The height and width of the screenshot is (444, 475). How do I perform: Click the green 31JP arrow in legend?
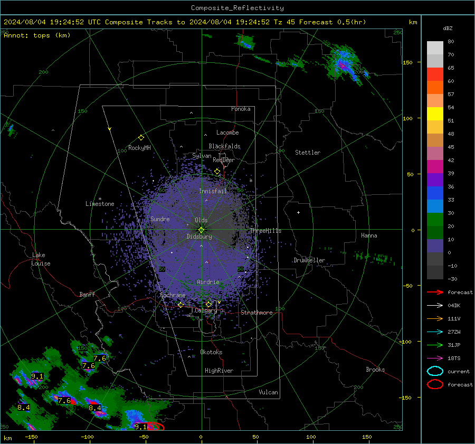435,345
